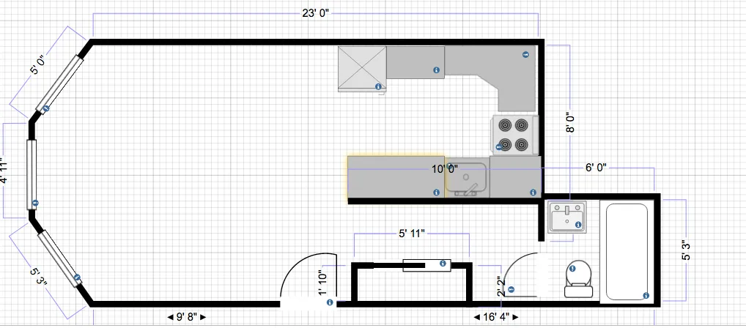The image size is (746, 328).
Task: Select the four-burner stove
Action: coord(514,135)
